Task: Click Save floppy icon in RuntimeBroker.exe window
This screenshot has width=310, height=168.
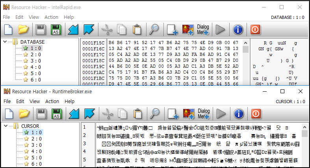Action: 41,114
